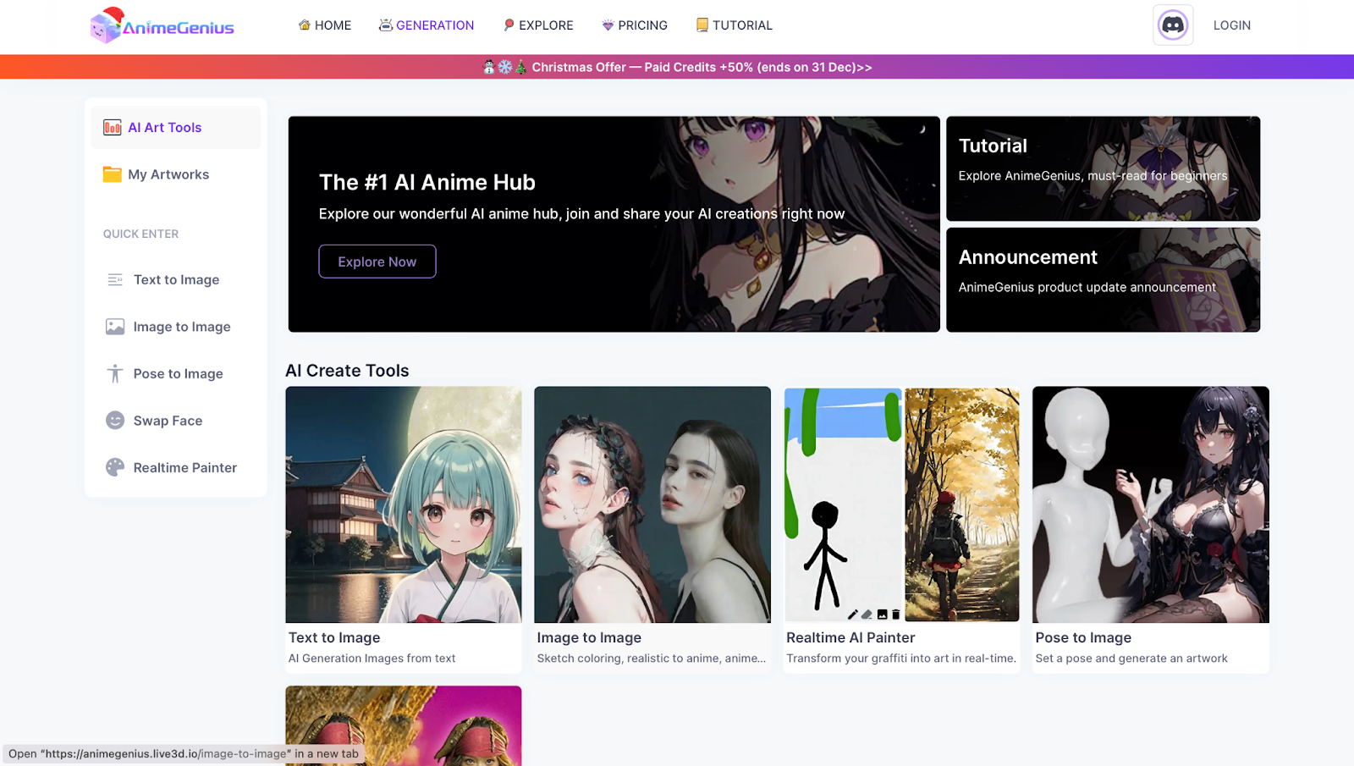Image resolution: width=1354 pixels, height=766 pixels.
Task: Click the Pose to Image figure icon
Action: click(115, 374)
